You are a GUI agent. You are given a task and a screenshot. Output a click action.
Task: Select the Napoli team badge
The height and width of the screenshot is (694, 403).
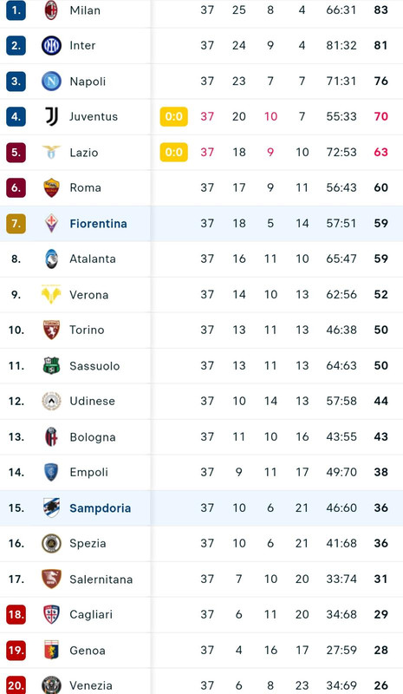click(x=51, y=81)
